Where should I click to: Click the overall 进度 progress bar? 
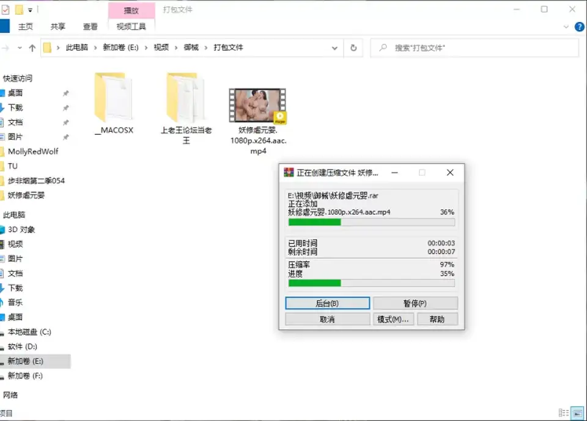coord(372,283)
